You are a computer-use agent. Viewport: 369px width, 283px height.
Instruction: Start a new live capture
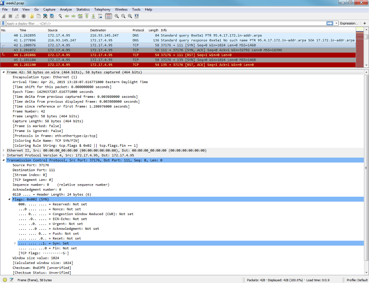click(4, 16)
